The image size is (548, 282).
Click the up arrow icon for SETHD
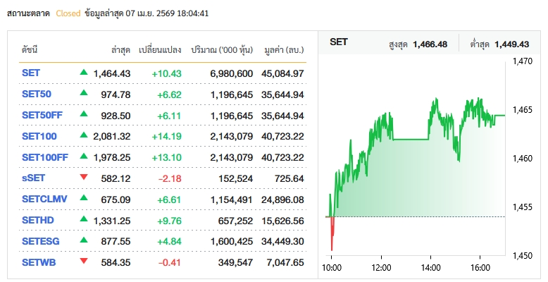point(85,219)
